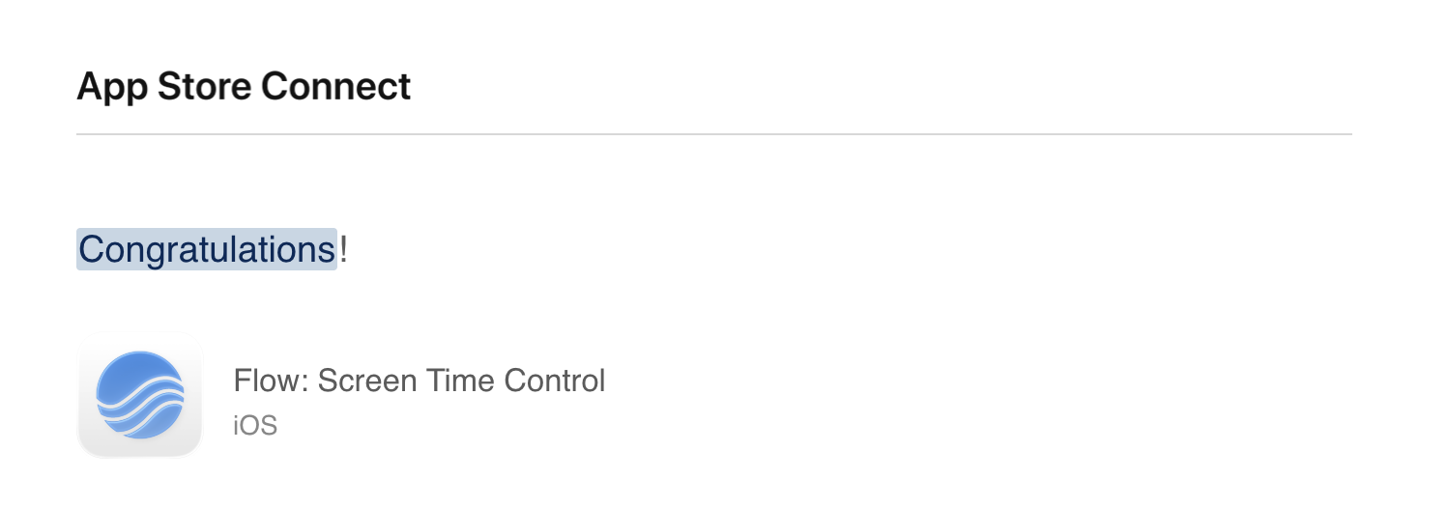The image size is (1448, 508).
Task: Click the first letter C of Congratulations
Action: [x=90, y=250]
